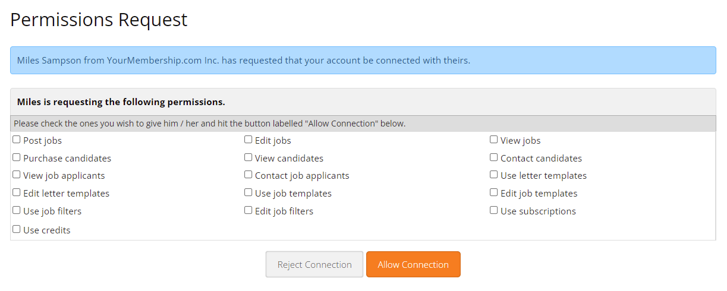Select the View candidates checkbox
The height and width of the screenshot is (291, 727).
click(248, 158)
